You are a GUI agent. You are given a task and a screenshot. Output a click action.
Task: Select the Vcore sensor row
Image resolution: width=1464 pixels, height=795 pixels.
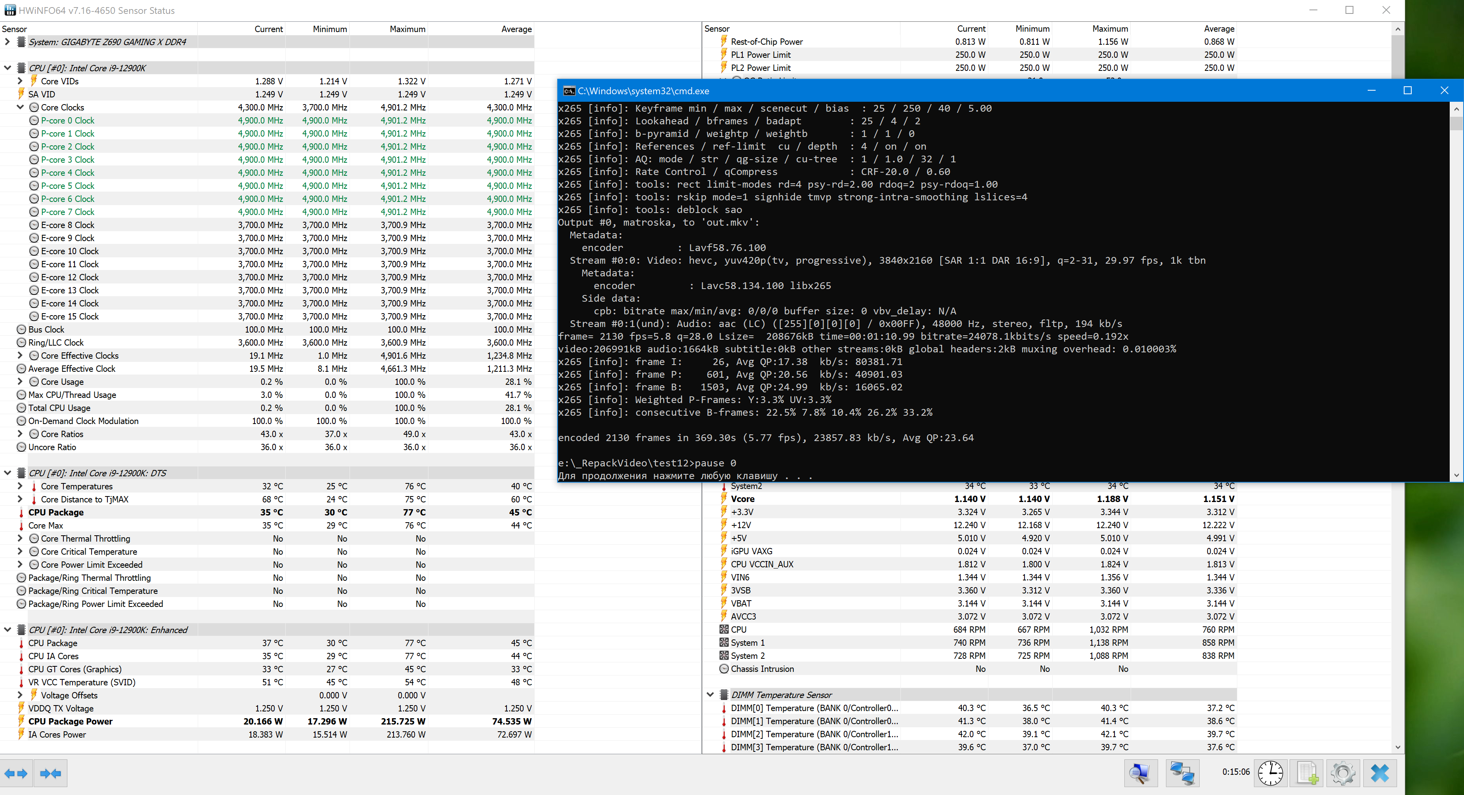[x=742, y=498]
